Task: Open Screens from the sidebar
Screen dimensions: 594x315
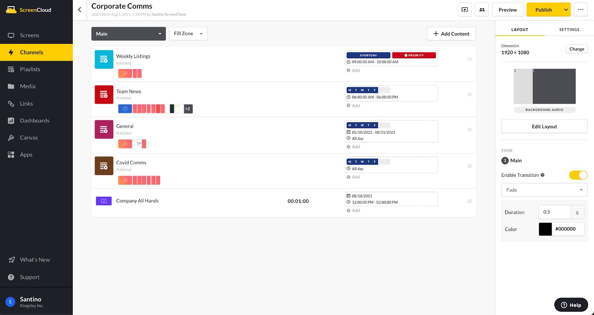Action: (x=36, y=35)
